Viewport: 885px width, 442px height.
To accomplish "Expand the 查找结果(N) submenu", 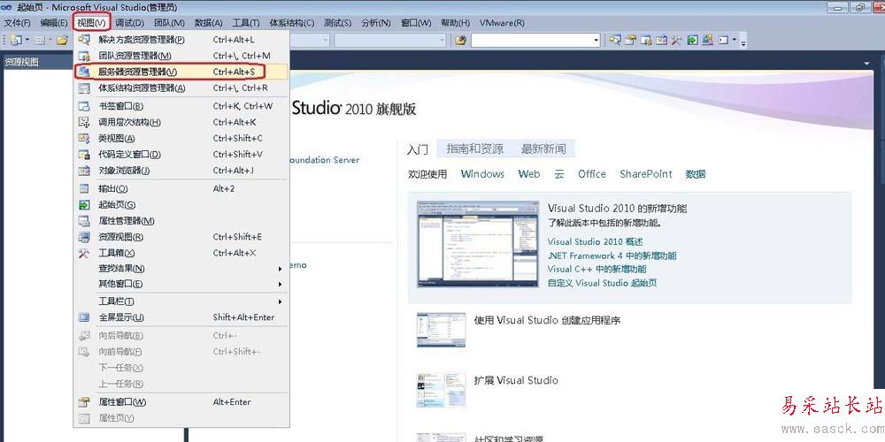I will click(x=181, y=269).
